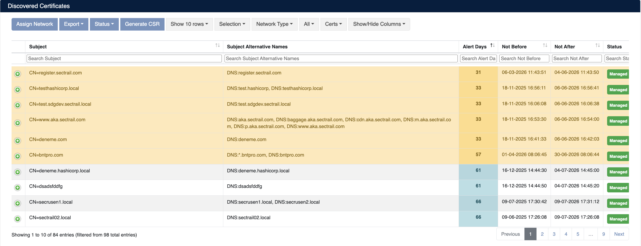Expand row details for CN=bntpro.com
641x246 pixels.
18,156
